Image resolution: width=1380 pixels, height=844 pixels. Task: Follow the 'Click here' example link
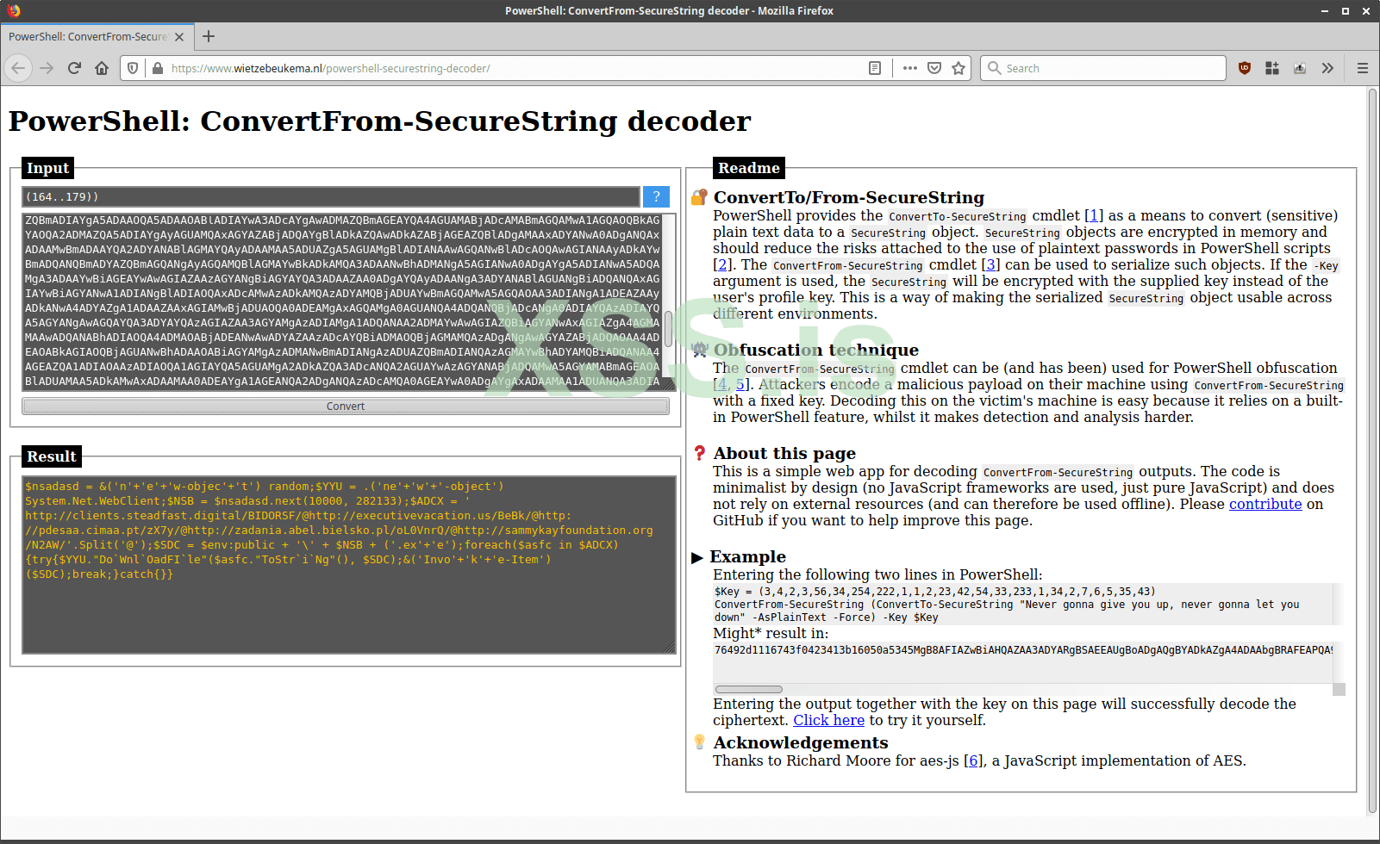click(x=828, y=720)
